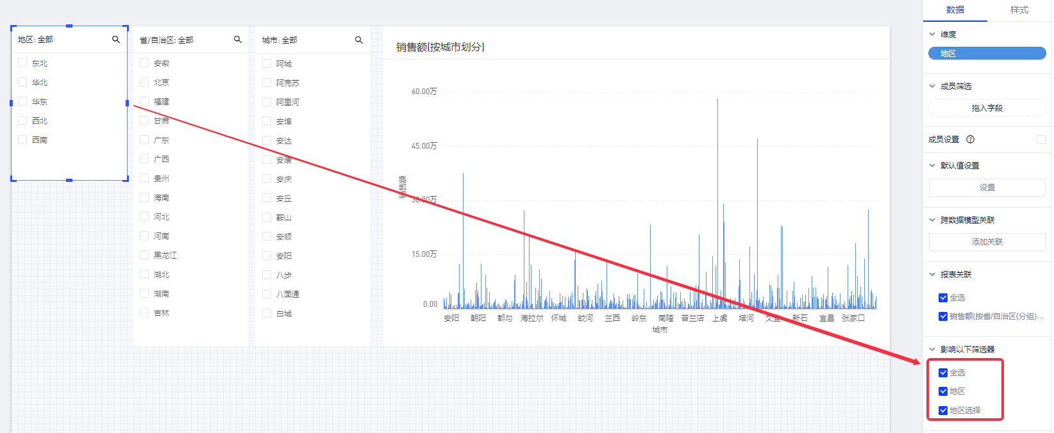Click the help icon next to 成员设置

pos(970,140)
